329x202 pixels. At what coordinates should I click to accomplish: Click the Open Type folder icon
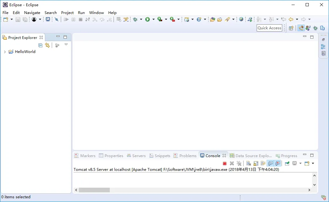click(213, 19)
